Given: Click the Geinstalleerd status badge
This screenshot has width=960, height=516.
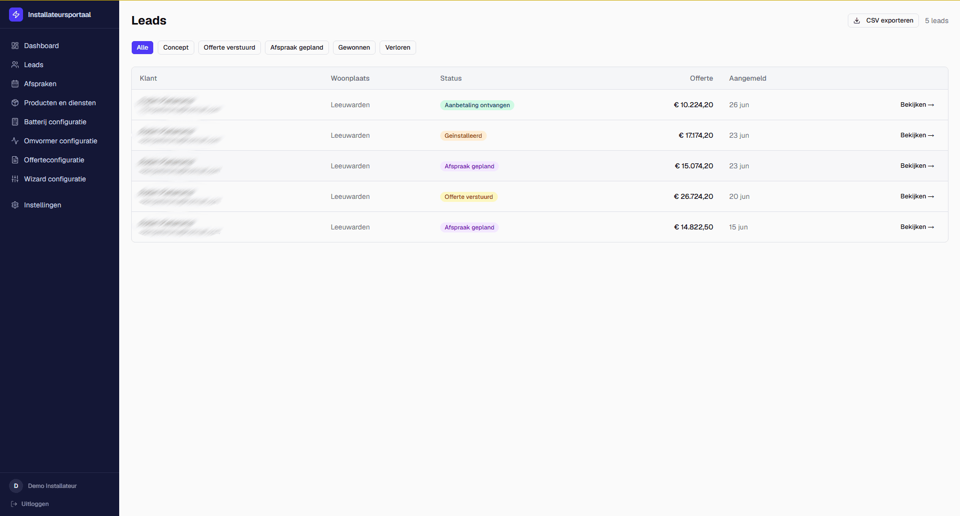Looking at the screenshot, I should pyautogui.click(x=463, y=136).
